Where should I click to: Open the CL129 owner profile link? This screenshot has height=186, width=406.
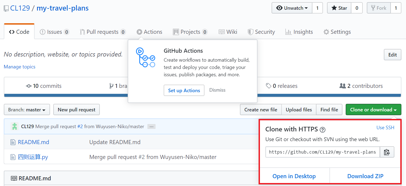coord(20,8)
